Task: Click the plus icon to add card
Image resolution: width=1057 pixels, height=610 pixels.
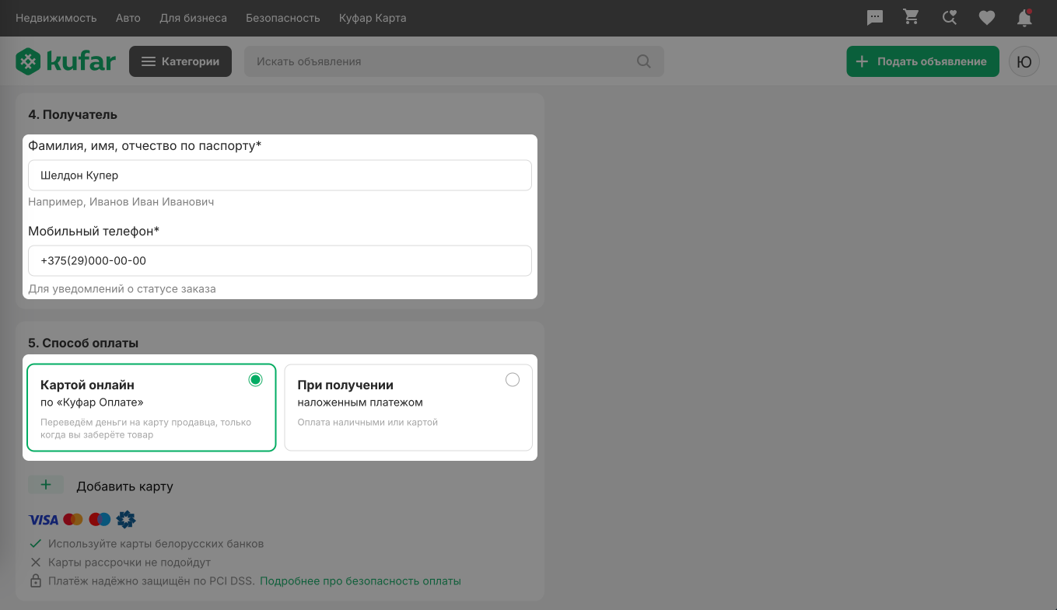Action: [46, 485]
